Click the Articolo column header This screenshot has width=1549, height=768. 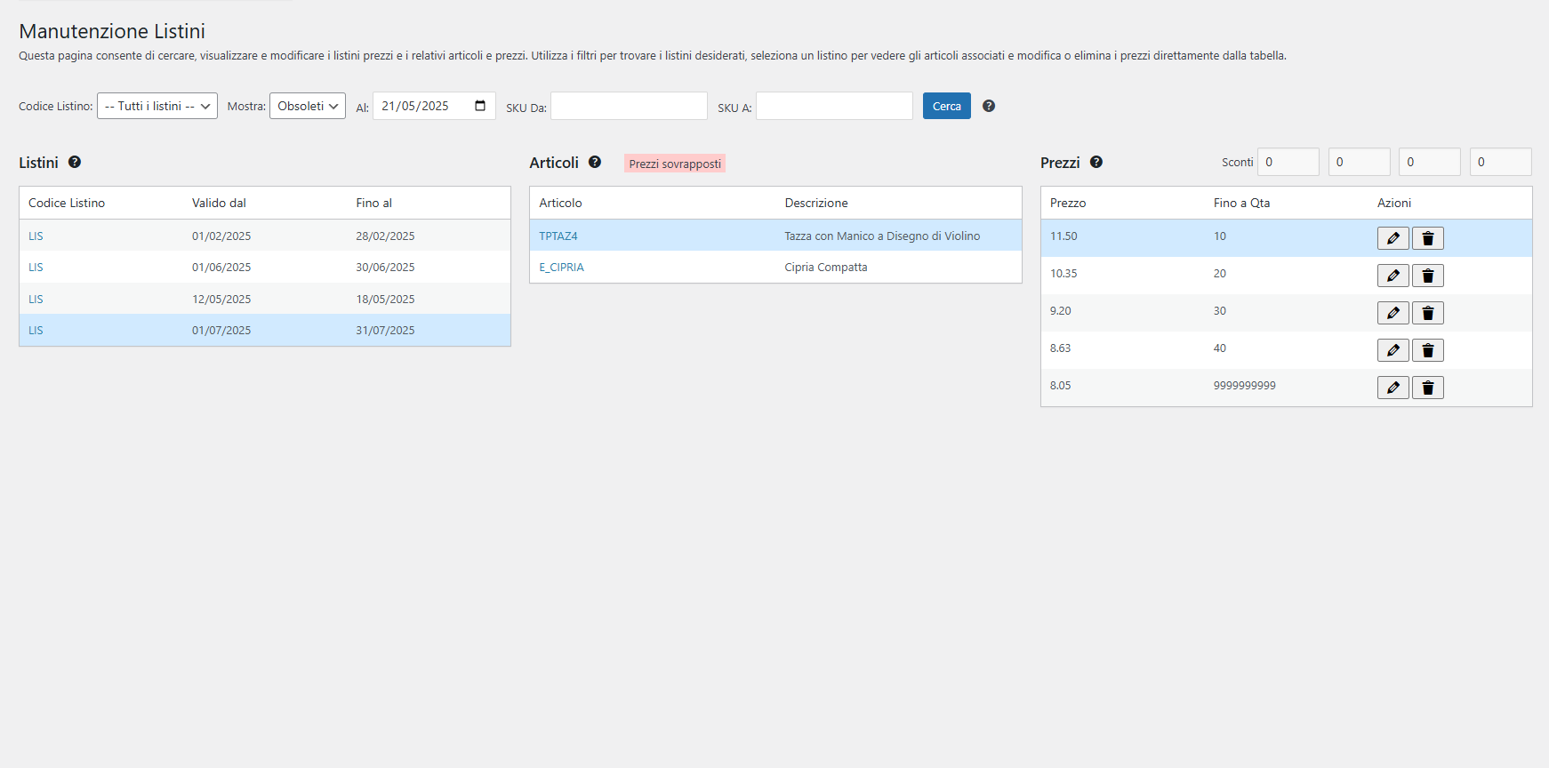pyautogui.click(x=560, y=203)
